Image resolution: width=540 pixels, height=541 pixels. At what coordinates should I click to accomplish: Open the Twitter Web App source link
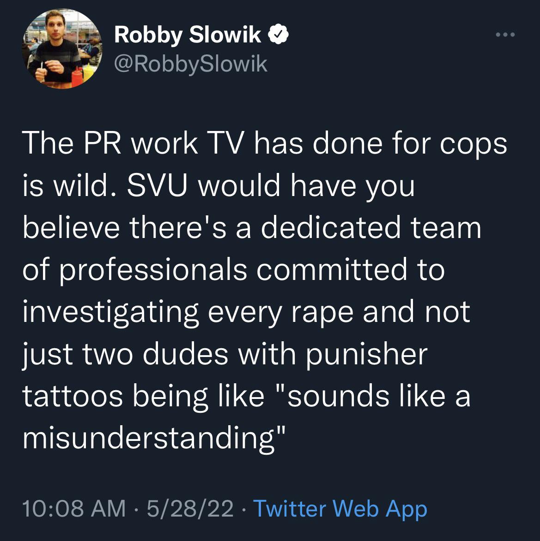coord(340,509)
